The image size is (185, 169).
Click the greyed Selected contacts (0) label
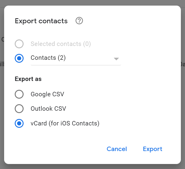tap(61, 44)
